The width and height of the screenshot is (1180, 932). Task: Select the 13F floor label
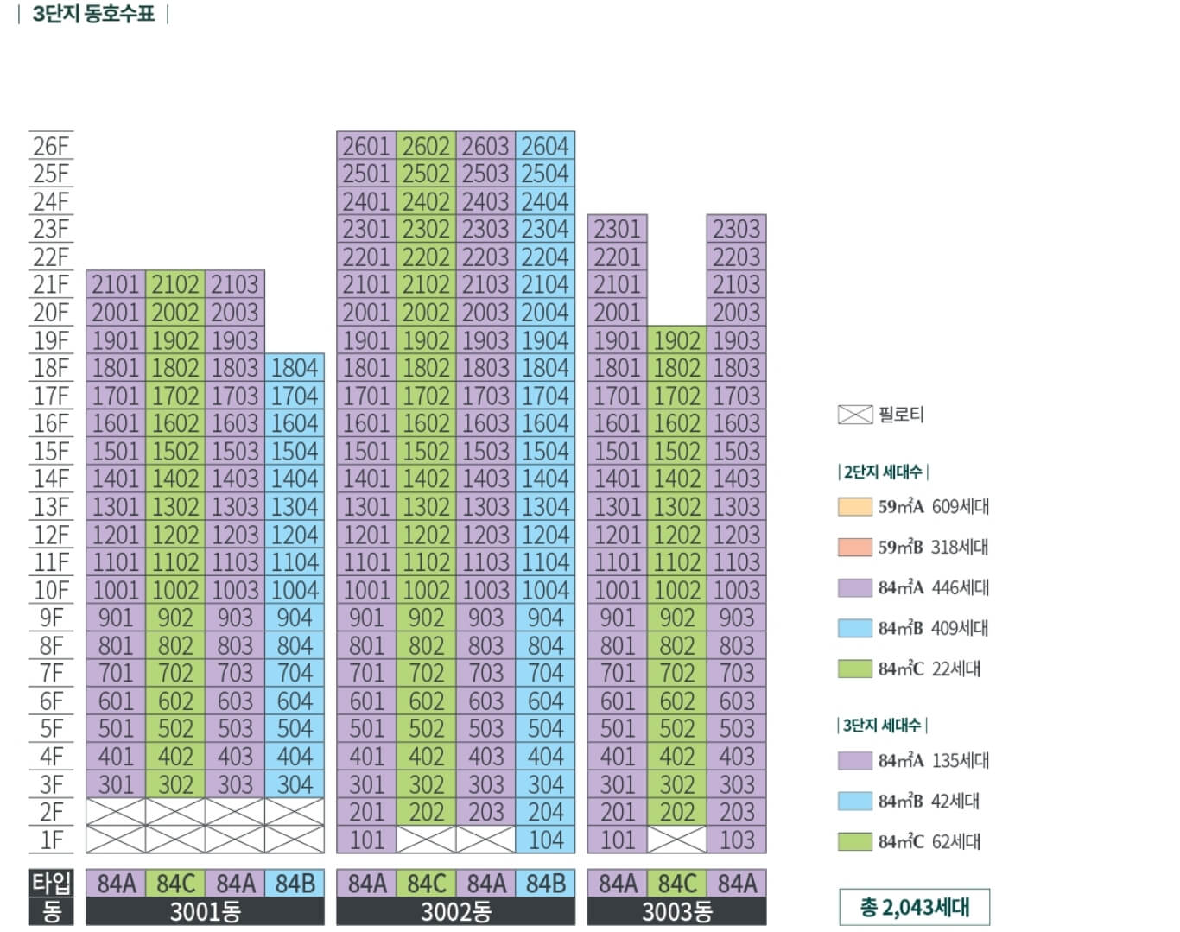click(x=51, y=507)
